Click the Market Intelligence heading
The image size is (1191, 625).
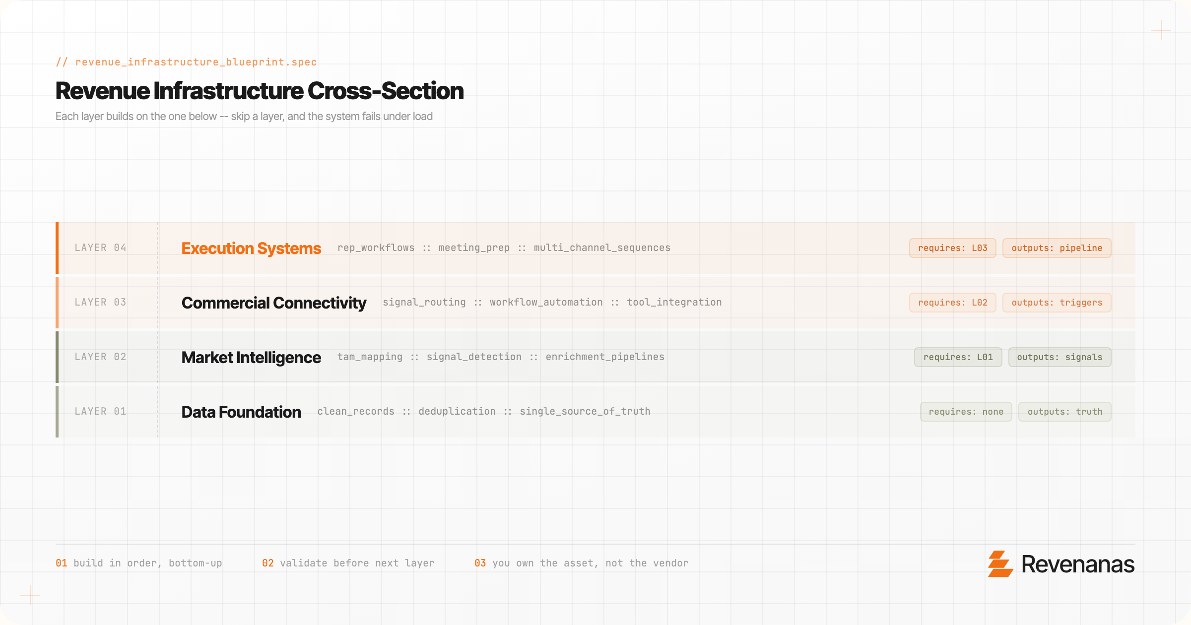tap(251, 357)
